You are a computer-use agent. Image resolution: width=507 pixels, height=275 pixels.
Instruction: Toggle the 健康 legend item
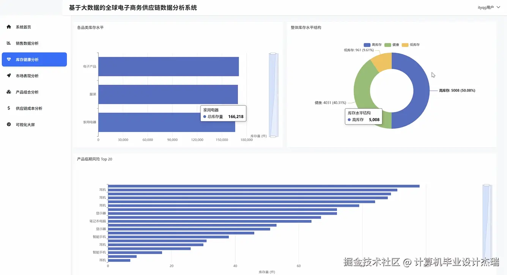[x=392, y=45]
